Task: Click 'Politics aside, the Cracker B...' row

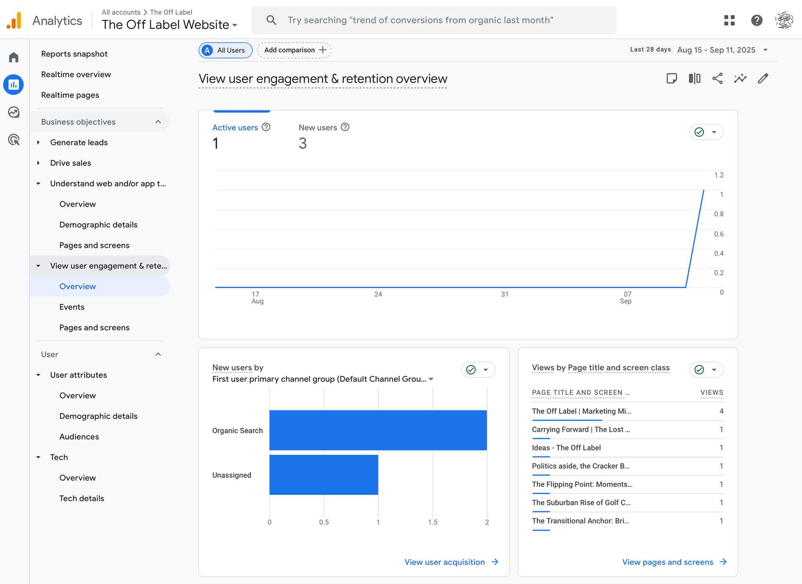Action: coord(628,466)
